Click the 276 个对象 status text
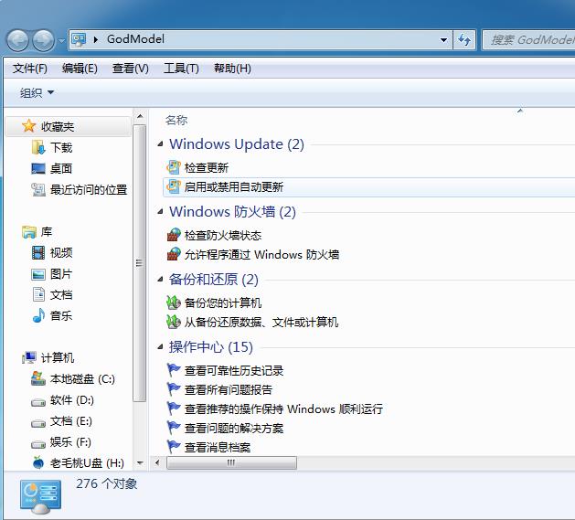 (106, 483)
